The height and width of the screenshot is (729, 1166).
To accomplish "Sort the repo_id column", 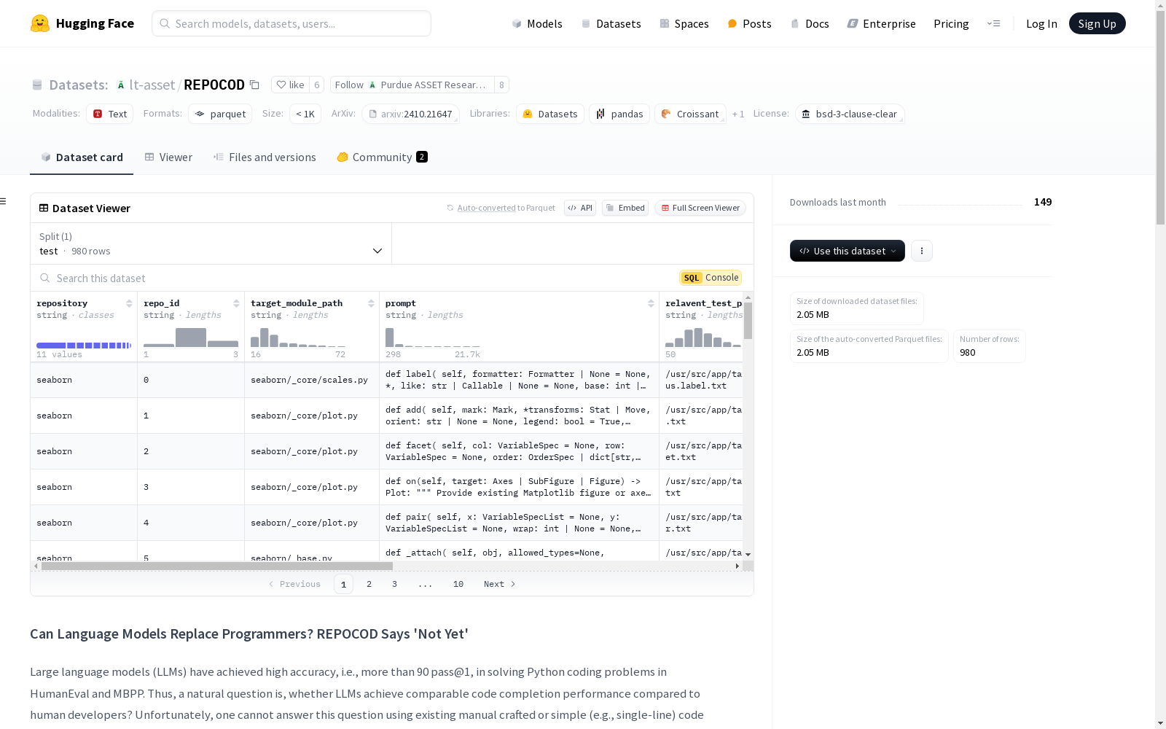I will click(x=236, y=303).
